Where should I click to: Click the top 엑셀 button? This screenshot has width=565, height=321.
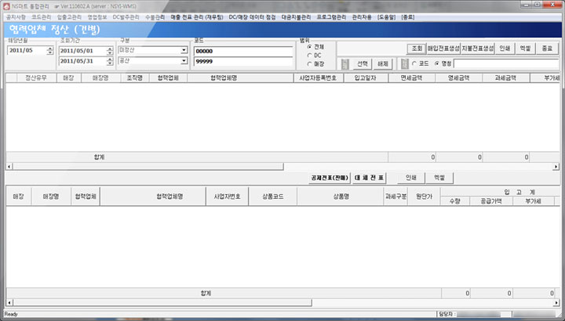point(525,49)
